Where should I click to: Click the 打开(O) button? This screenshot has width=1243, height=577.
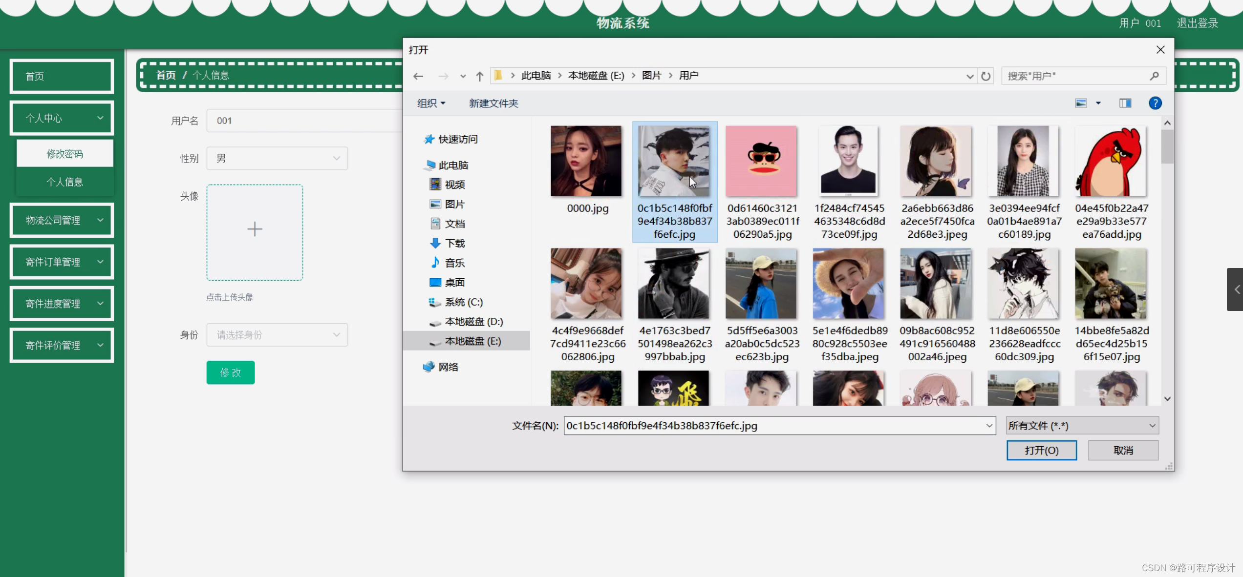pos(1041,450)
